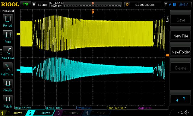The height and width of the screenshot is (116, 193).
Task: Click the orange trigger position marker at top
Action: click(x=93, y=11)
